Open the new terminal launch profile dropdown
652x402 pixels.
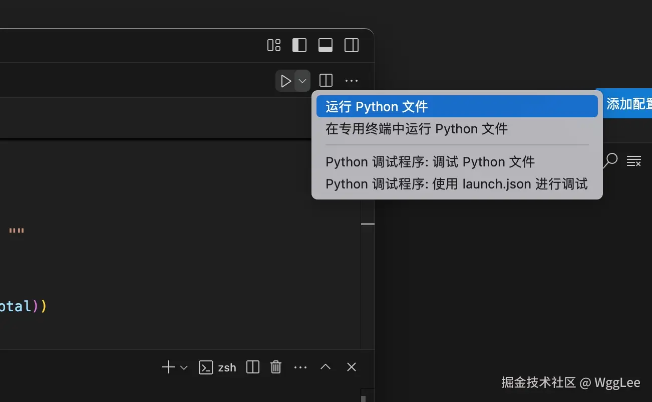pos(184,367)
